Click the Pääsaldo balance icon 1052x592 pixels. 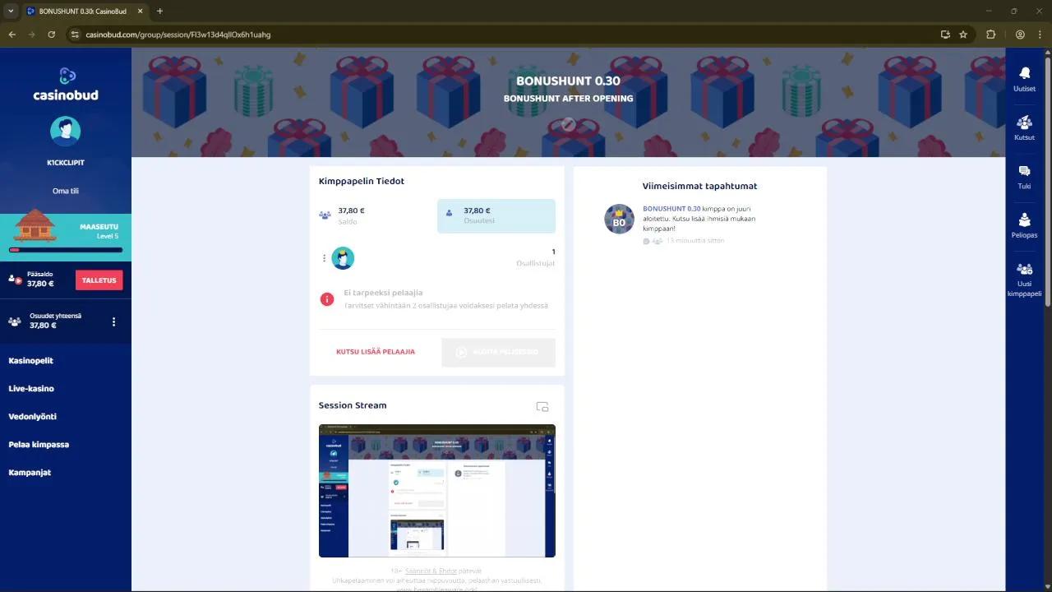(15, 280)
